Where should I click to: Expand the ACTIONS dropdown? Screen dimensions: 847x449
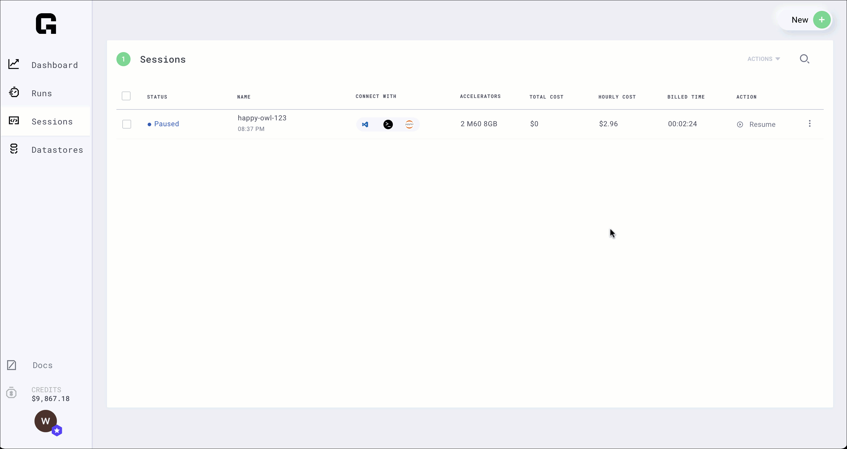tap(764, 59)
